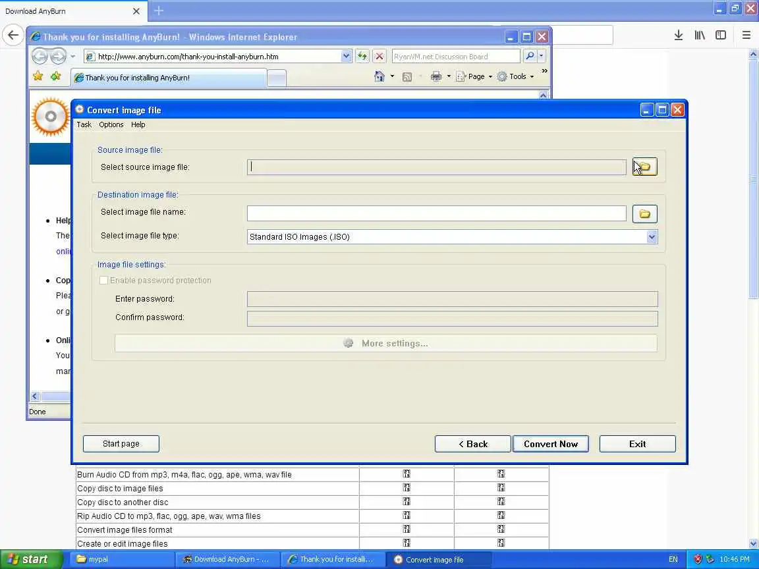Click the IE RSS feeds icon
The height and width of the screenshot is (569, 759).
point(407,77)
